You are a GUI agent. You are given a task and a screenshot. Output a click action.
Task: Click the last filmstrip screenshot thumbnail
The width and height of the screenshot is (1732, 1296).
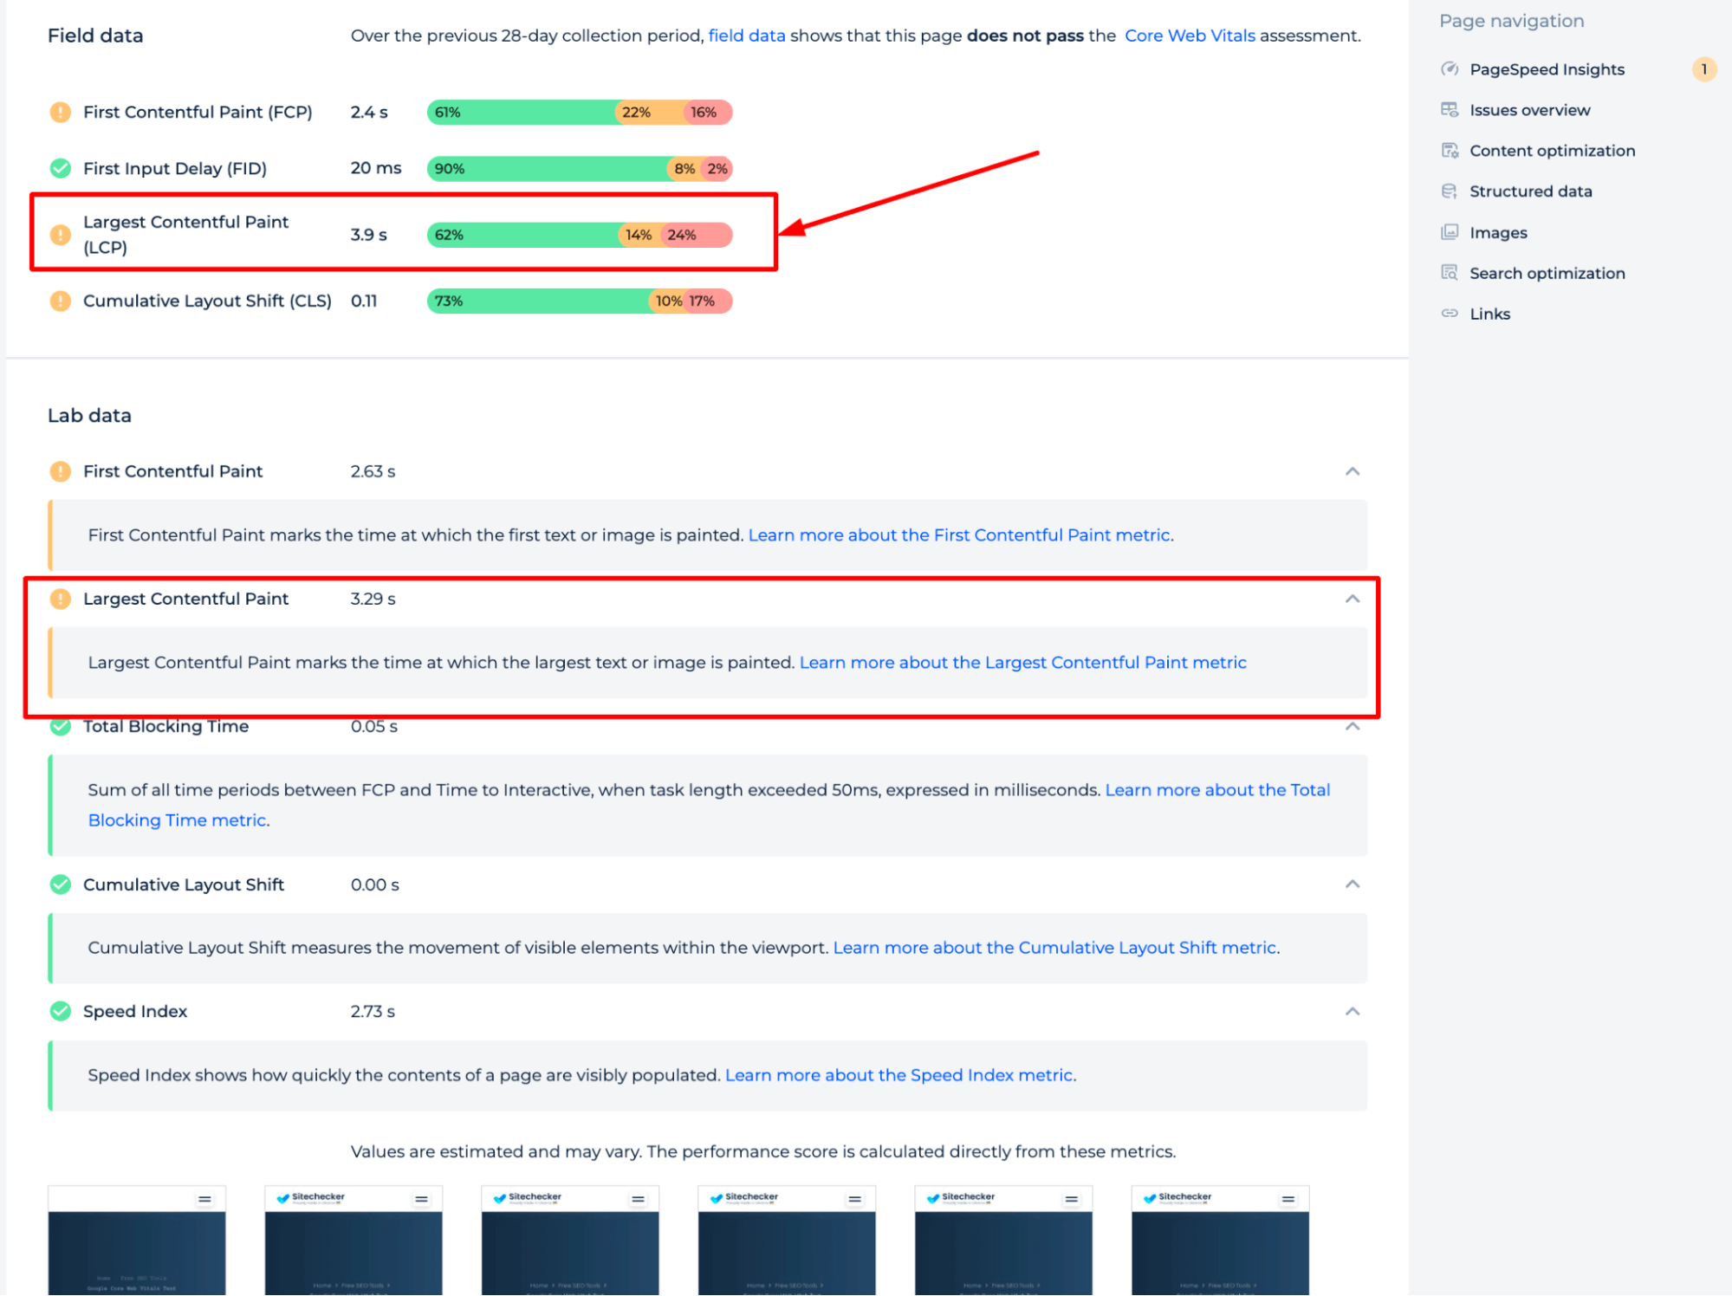click(x=1220, y=1241)
